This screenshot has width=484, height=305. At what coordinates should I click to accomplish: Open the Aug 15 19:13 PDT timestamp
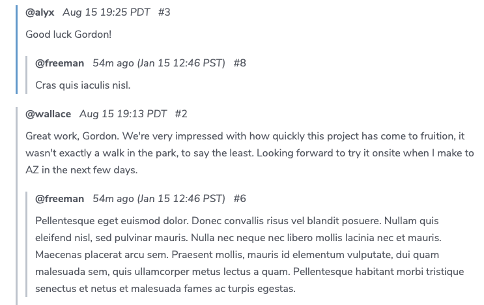coord(123,114)
